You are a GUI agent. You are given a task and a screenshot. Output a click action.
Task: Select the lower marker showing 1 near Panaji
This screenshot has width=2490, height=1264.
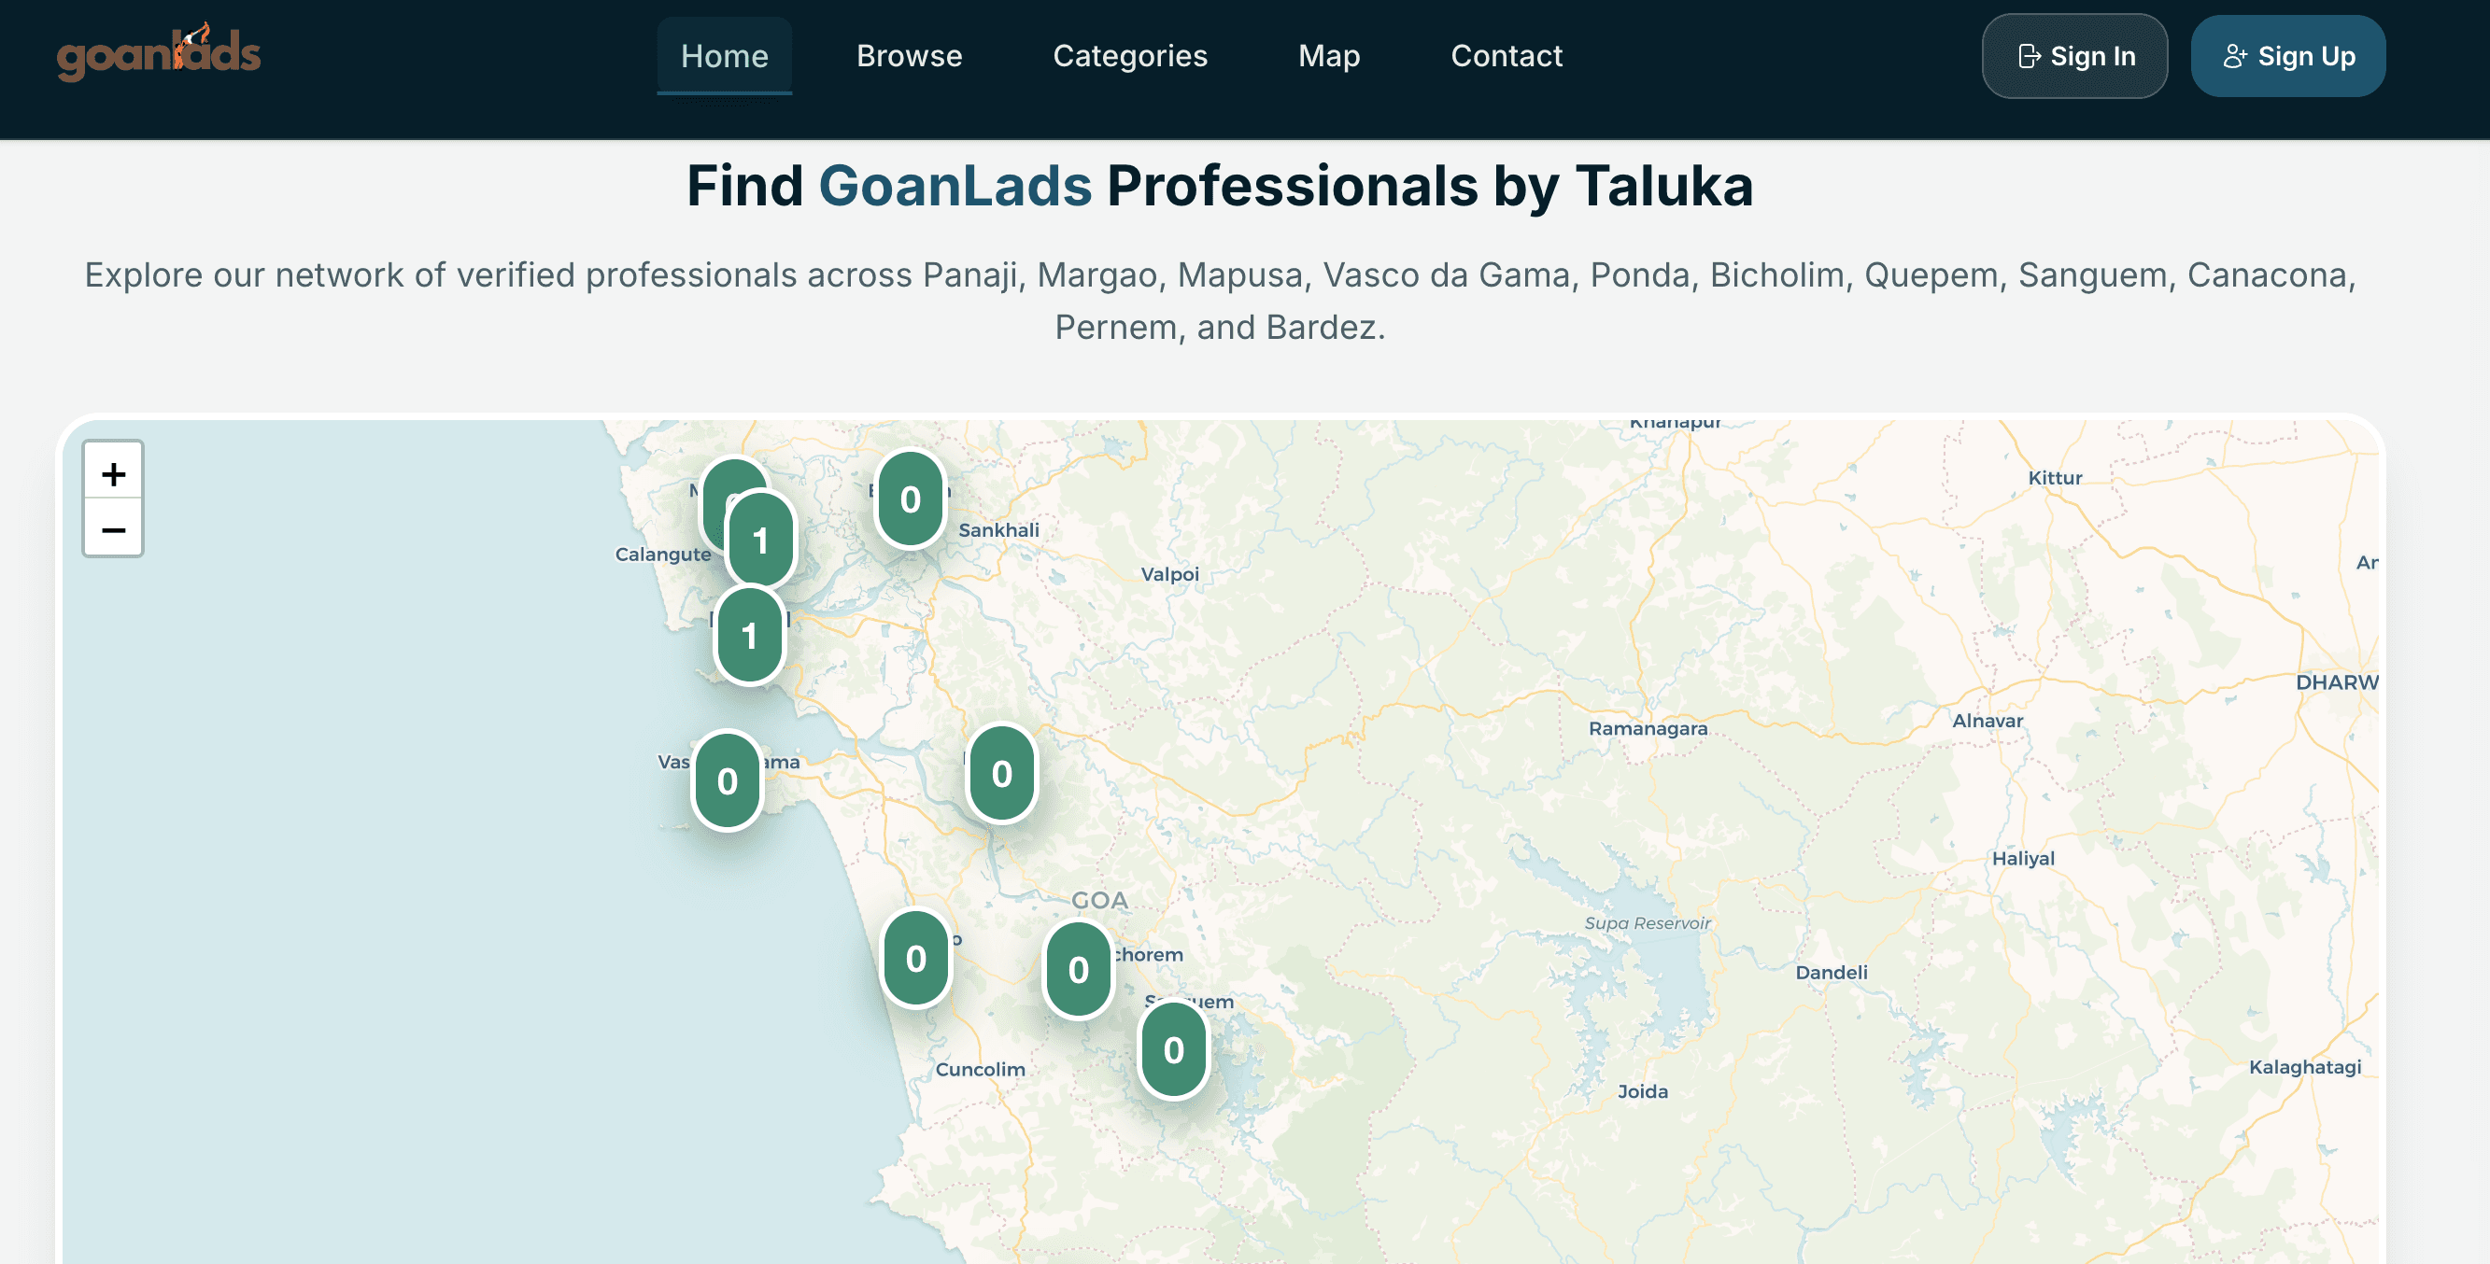pos(749,635)
